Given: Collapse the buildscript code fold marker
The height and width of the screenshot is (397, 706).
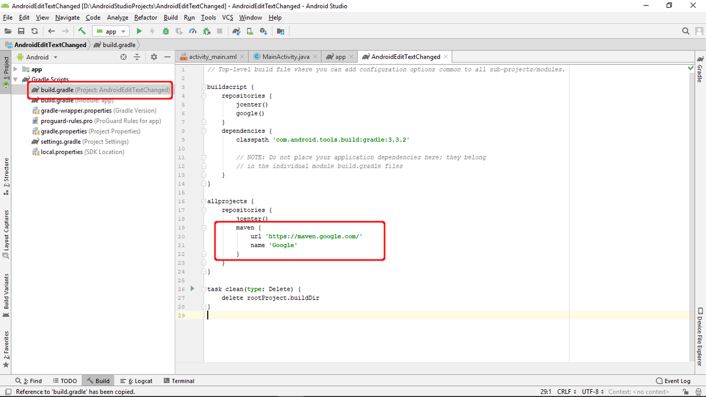Looking at the screenshot, I should click(203, 86).
